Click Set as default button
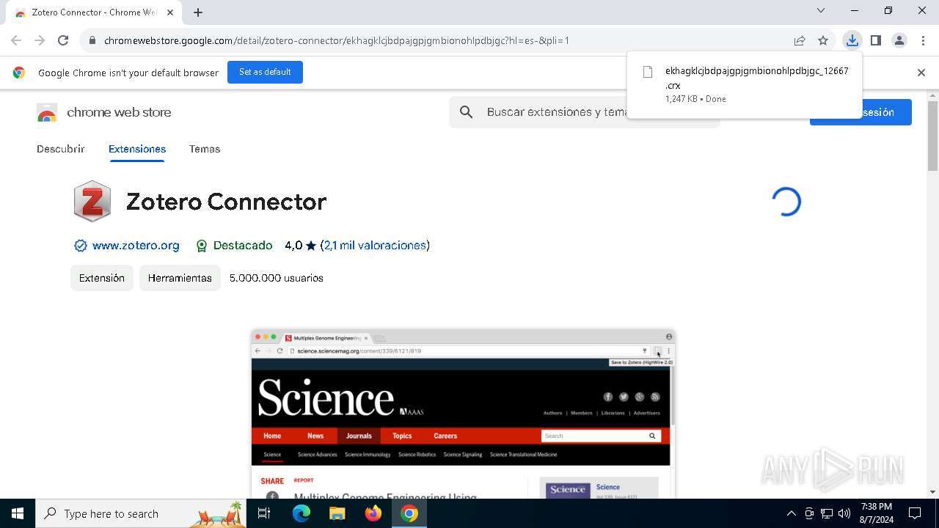 tap(265, 72)
